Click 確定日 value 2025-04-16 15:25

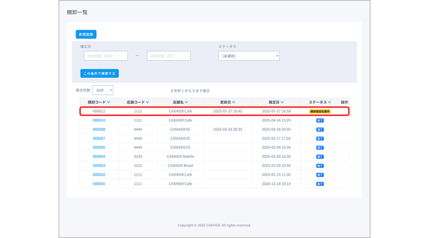coord(276,120)
